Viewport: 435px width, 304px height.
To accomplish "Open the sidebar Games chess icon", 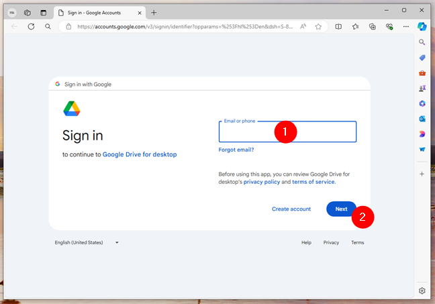I will pos(422,89).
